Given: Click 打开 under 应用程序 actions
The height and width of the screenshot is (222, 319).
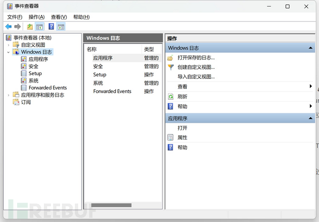Looking at the screenshot, I should pos(182,128).
